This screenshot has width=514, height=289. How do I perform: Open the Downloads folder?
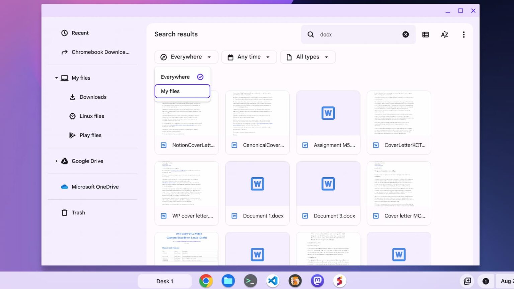[88, 97]
